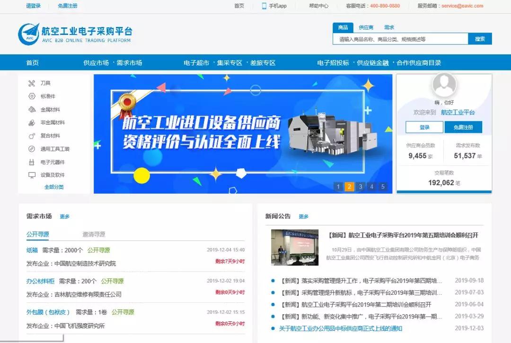Open news 新功能、新变化集中推广

coord(362,317)
